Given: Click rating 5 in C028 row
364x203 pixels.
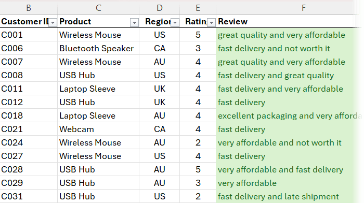Looking at the screenshot, I should 198,169.
